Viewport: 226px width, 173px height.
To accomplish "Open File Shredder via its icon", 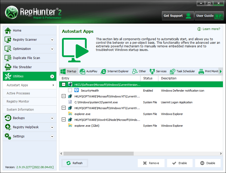I will (x=8, y=67).
